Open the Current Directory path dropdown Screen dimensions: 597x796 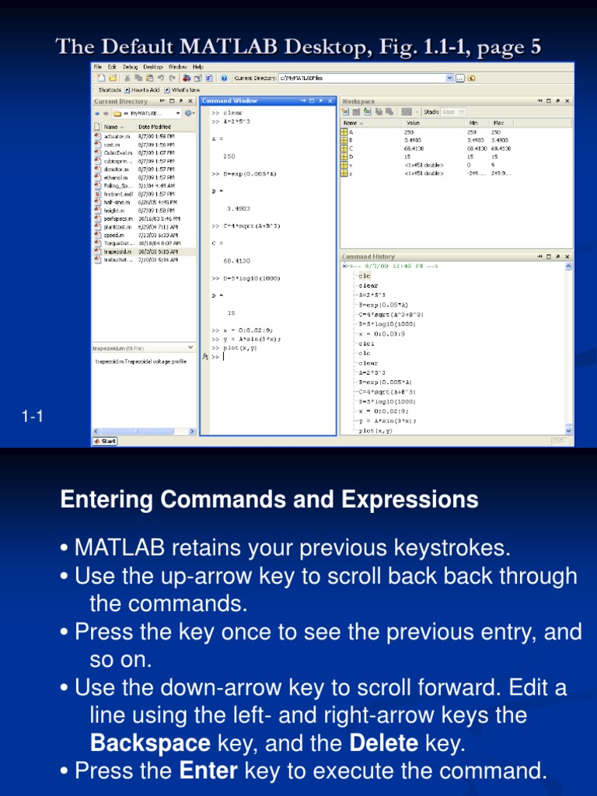[449, 79]
